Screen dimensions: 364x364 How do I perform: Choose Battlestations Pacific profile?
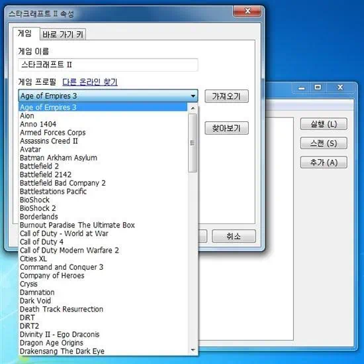pos(103,192)
